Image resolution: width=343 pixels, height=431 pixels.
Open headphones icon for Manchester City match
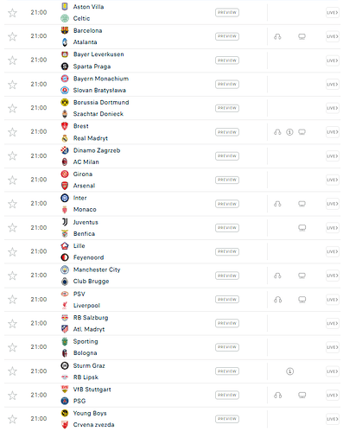(277, 276)
